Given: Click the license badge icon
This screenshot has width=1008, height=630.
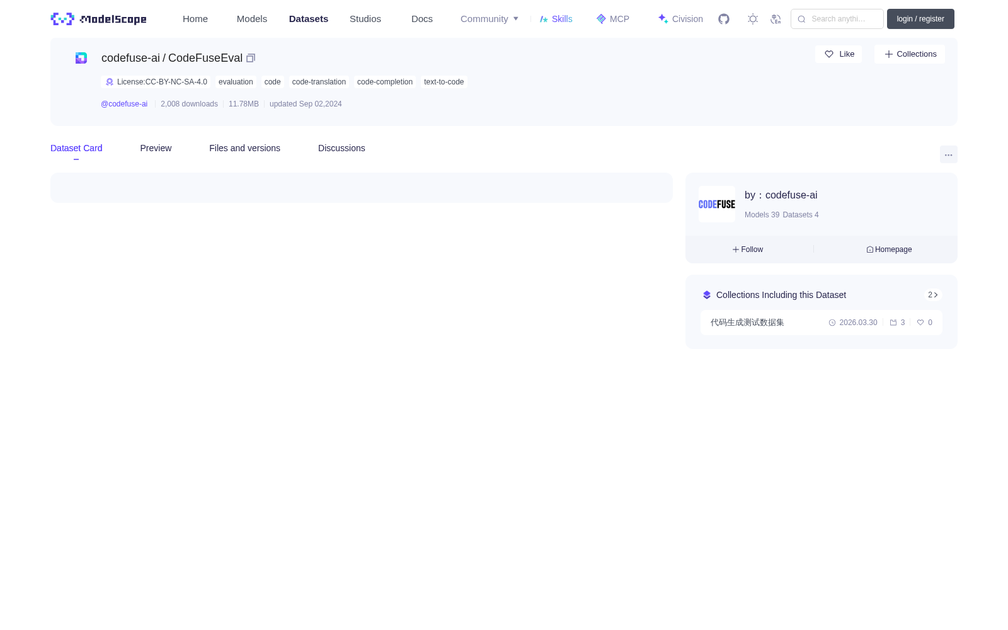Looking at the screenshot, I should (x=110, y=82).
